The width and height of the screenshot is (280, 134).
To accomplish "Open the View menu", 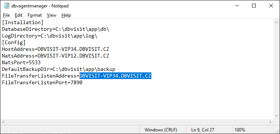I will coord(51,15).
